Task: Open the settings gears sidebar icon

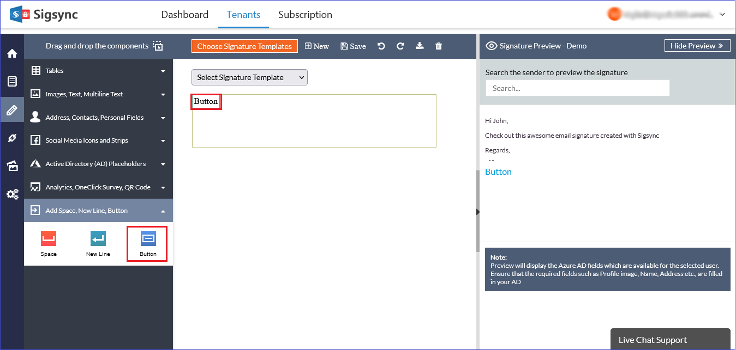Action: click(x=12, y=194)
